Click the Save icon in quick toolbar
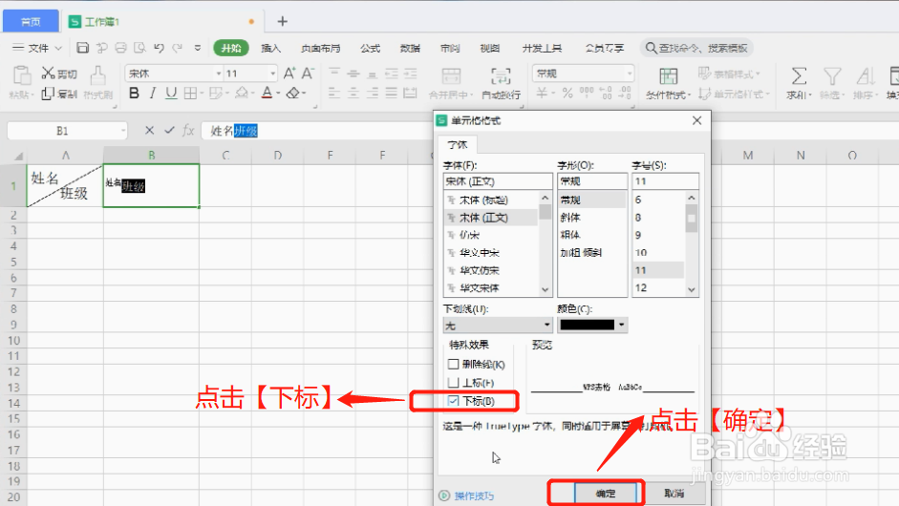Screen dimensions: 899x506 tap(82, 48)
